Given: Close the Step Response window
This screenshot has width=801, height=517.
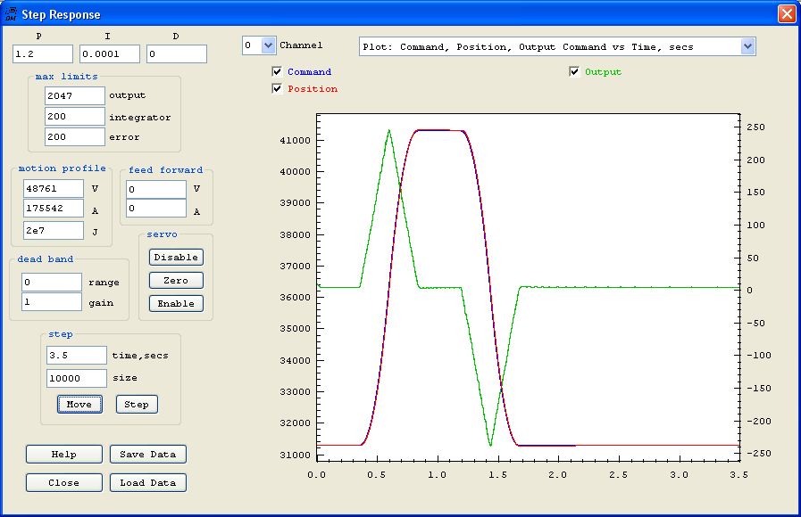Looking at the screenshot, I should pyautogui.click(x=786, y=14).
